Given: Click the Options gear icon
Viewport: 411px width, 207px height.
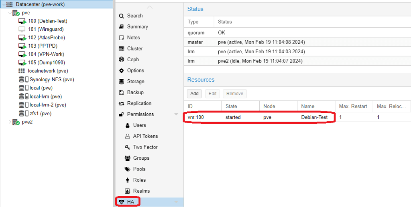Looking at the screenshot, I should [x=121, y=70].
